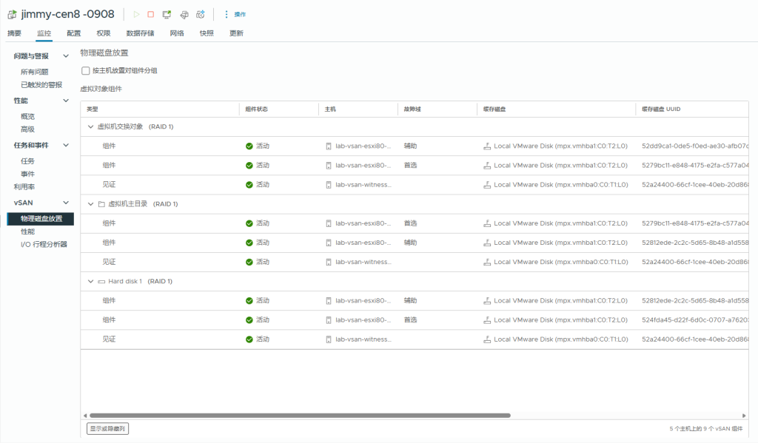Collapse the 虚拟机主目录 RAID 1 group
Image resolution: width=758 pixels, height=443 pixels.
click(x=90, y=204)
